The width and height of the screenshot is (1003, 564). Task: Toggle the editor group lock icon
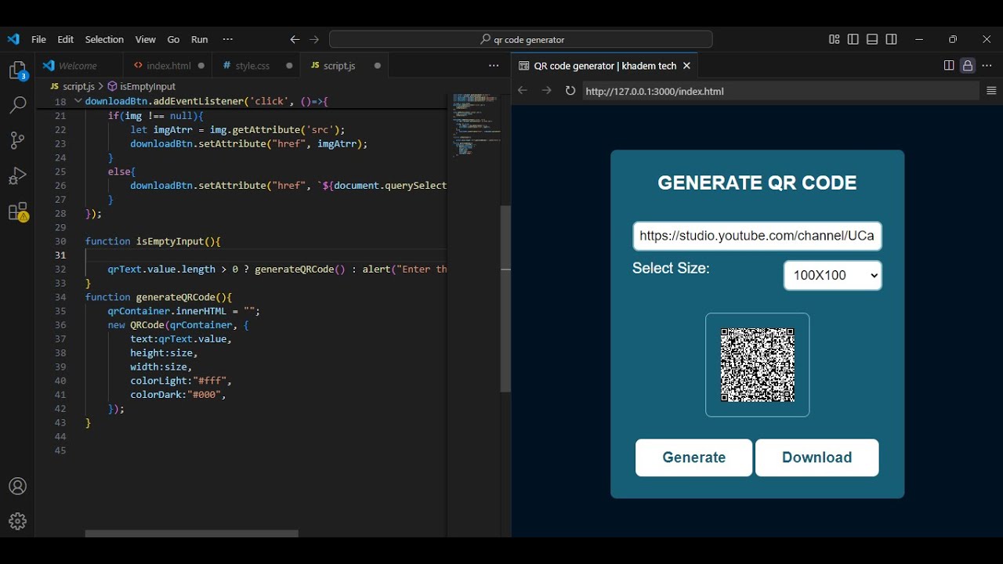tap(968, 66)
